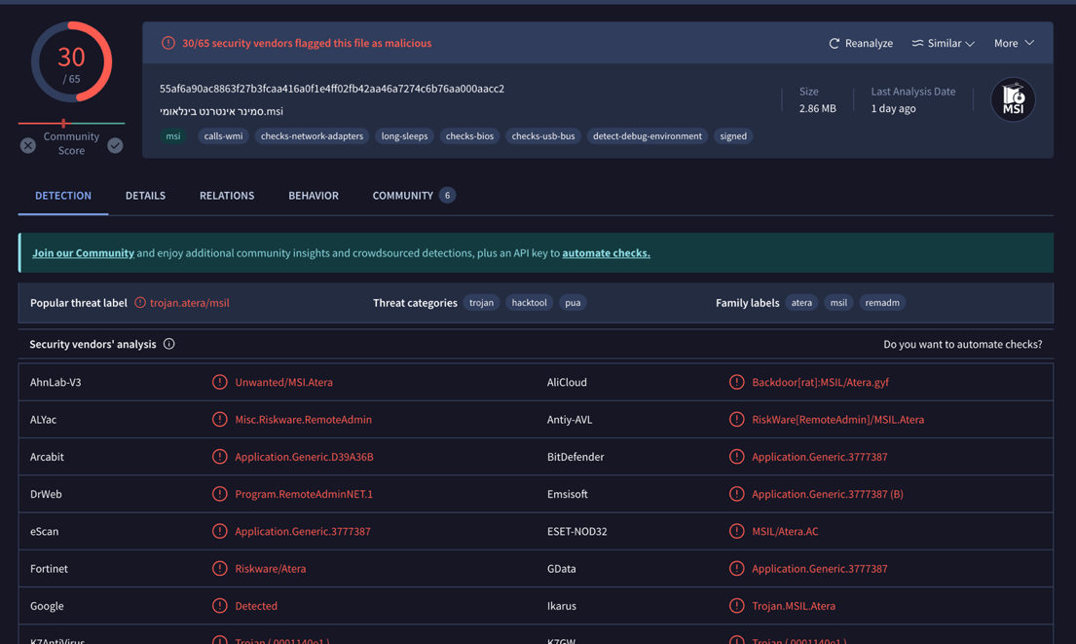Click the 1 day ago analysis date
The image size is (1076, 644).
(x=894, y=108)
